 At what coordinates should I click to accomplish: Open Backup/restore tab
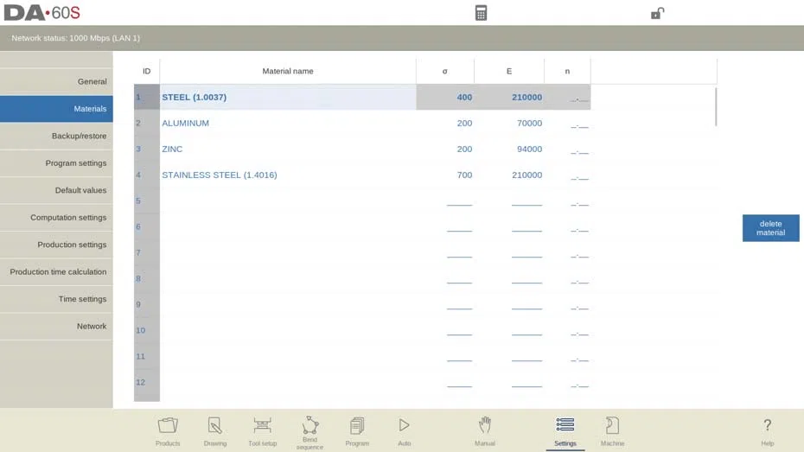pyautogui.click(x=56, y=136)
